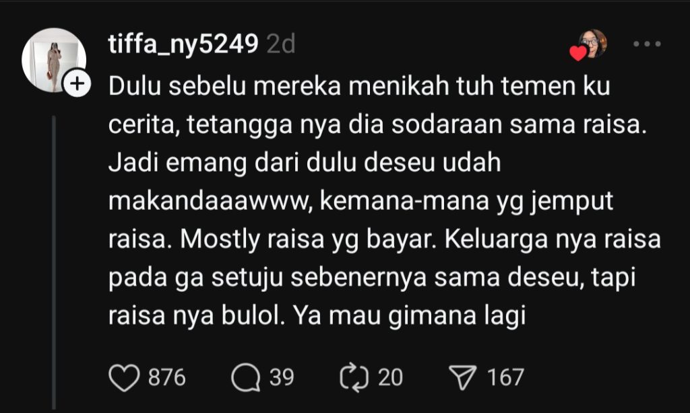Open the list of 876 likes
The image size is (690, 413).
click(x=167, y=377)
